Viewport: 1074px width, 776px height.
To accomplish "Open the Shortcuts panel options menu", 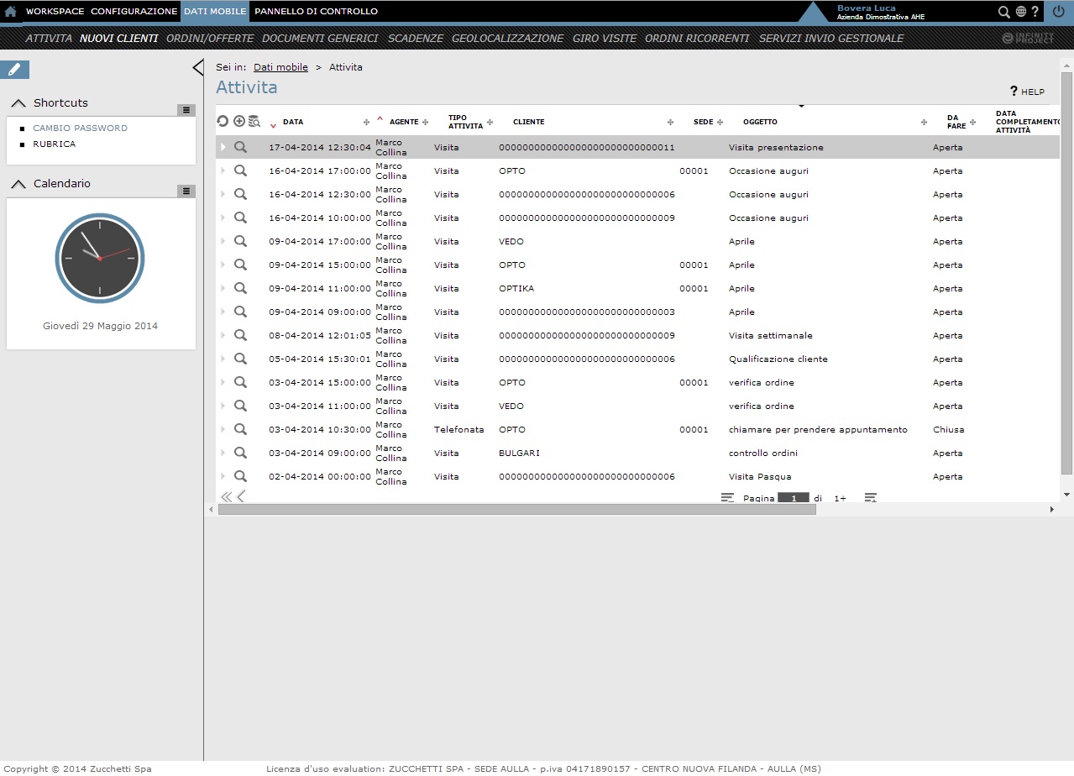I will 186,110.
